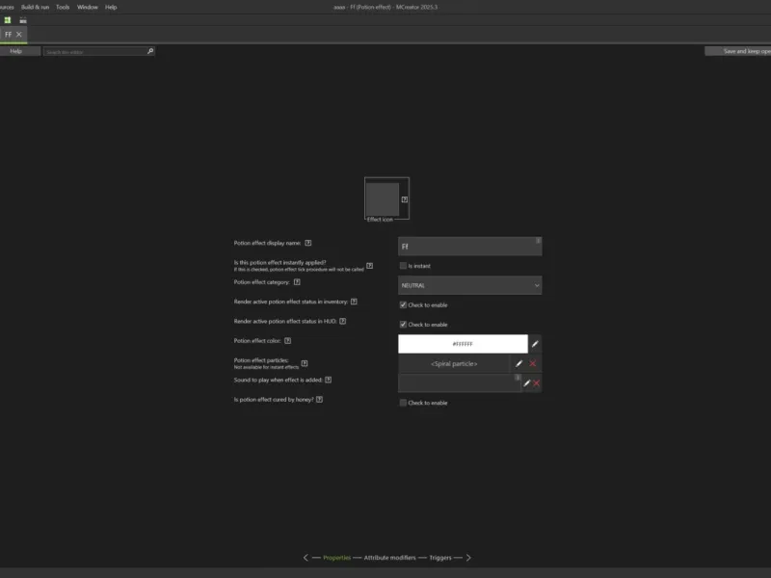
Task: Toggle the Is instant checkbox
Action: [x=403, y=266]
